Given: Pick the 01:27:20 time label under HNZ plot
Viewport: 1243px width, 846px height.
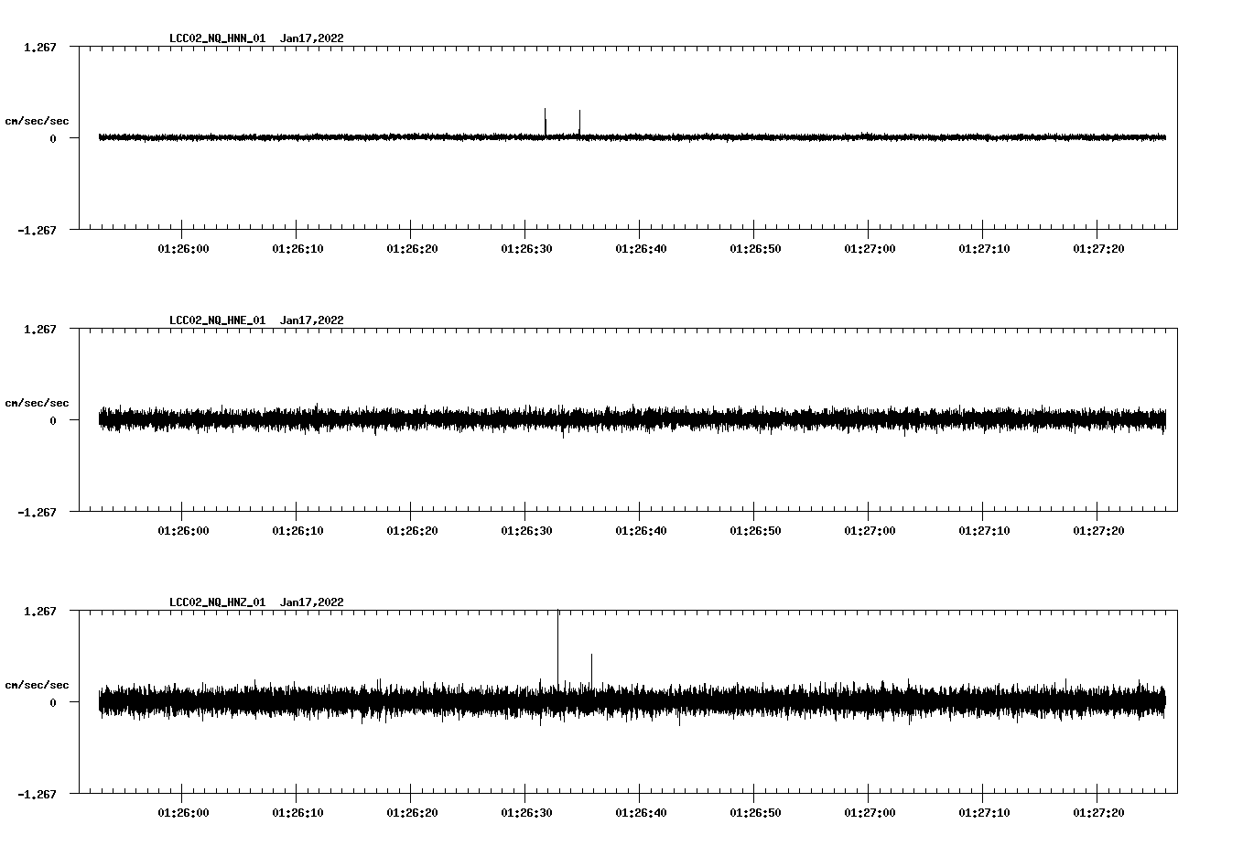Looking at the screenshot, I should [1098, 813].
